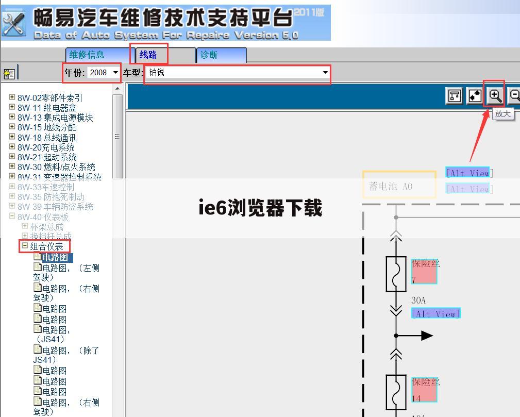
Task: Click document icon beside 电路图,(JS41)
Action: tap(38, 329)
